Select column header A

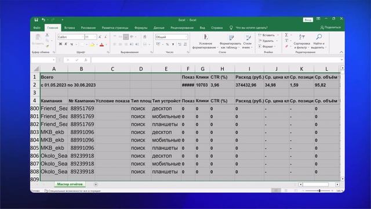click(x=54, y=69)
